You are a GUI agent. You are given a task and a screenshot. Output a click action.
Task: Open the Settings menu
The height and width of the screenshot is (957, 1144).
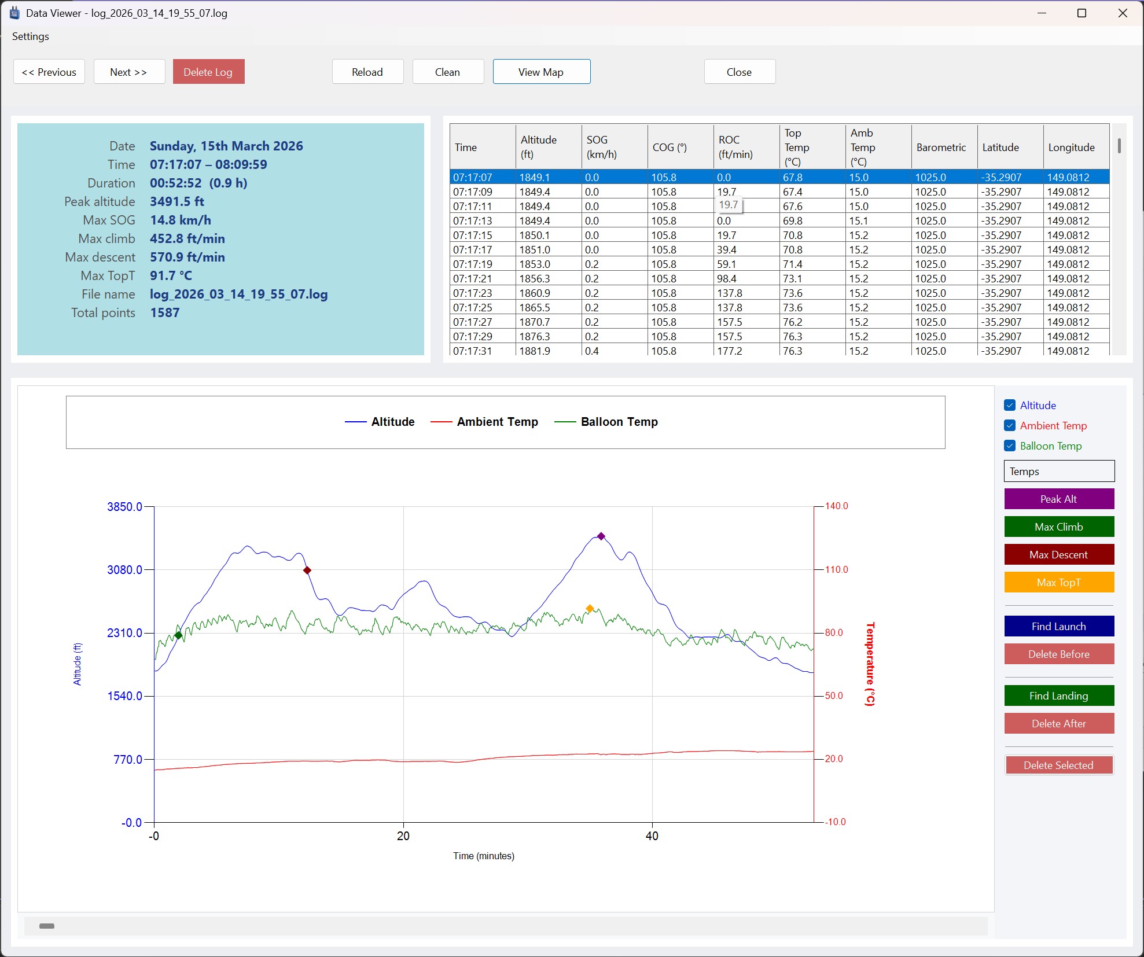[31, 36]
